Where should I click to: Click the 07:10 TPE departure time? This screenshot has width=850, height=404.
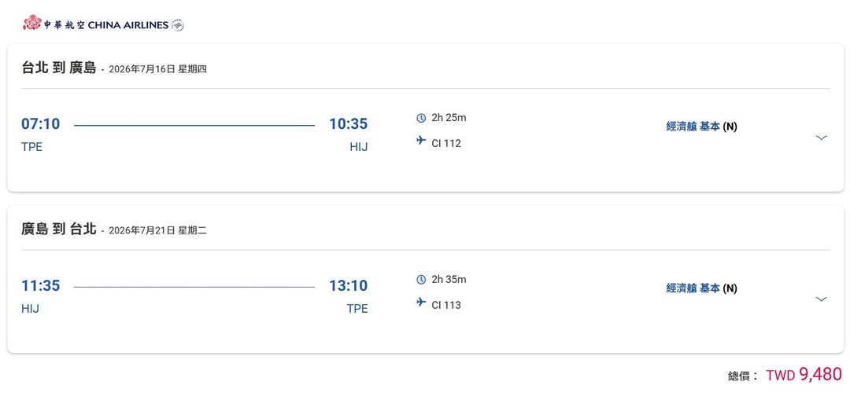[40, 124]
